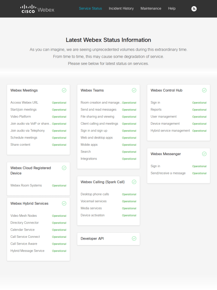
Task: Click Client calling and meetings row
Action: tap(109, 124)
